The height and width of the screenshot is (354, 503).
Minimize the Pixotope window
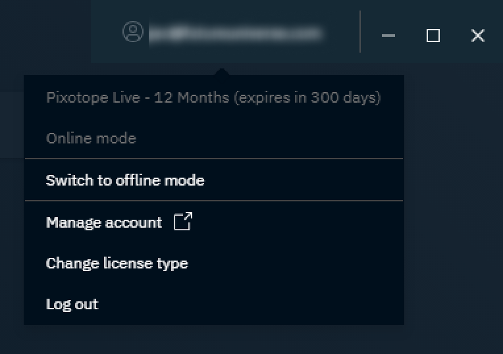point(388,36)
